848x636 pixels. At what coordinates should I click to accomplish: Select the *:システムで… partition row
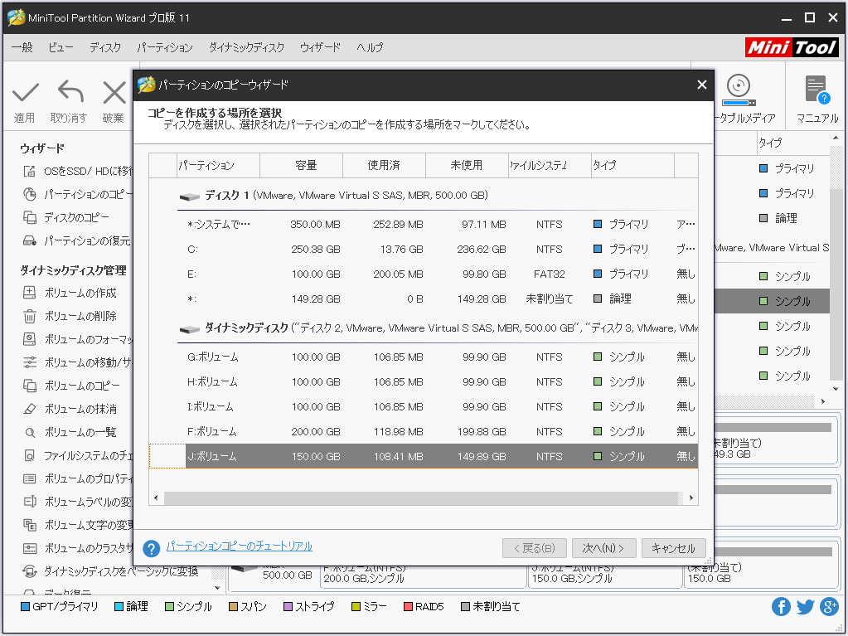(424, 225)
